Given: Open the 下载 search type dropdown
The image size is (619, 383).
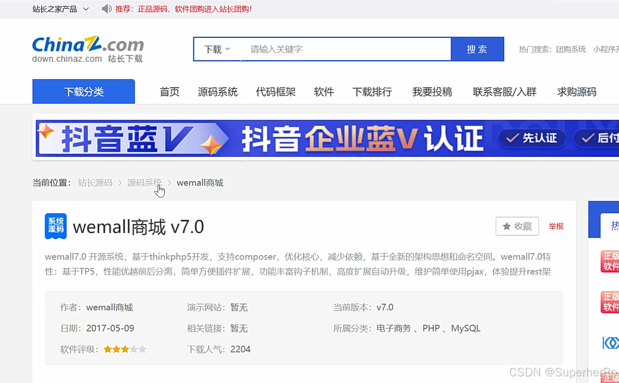Looking at the screenshot, I should (217, 49).
